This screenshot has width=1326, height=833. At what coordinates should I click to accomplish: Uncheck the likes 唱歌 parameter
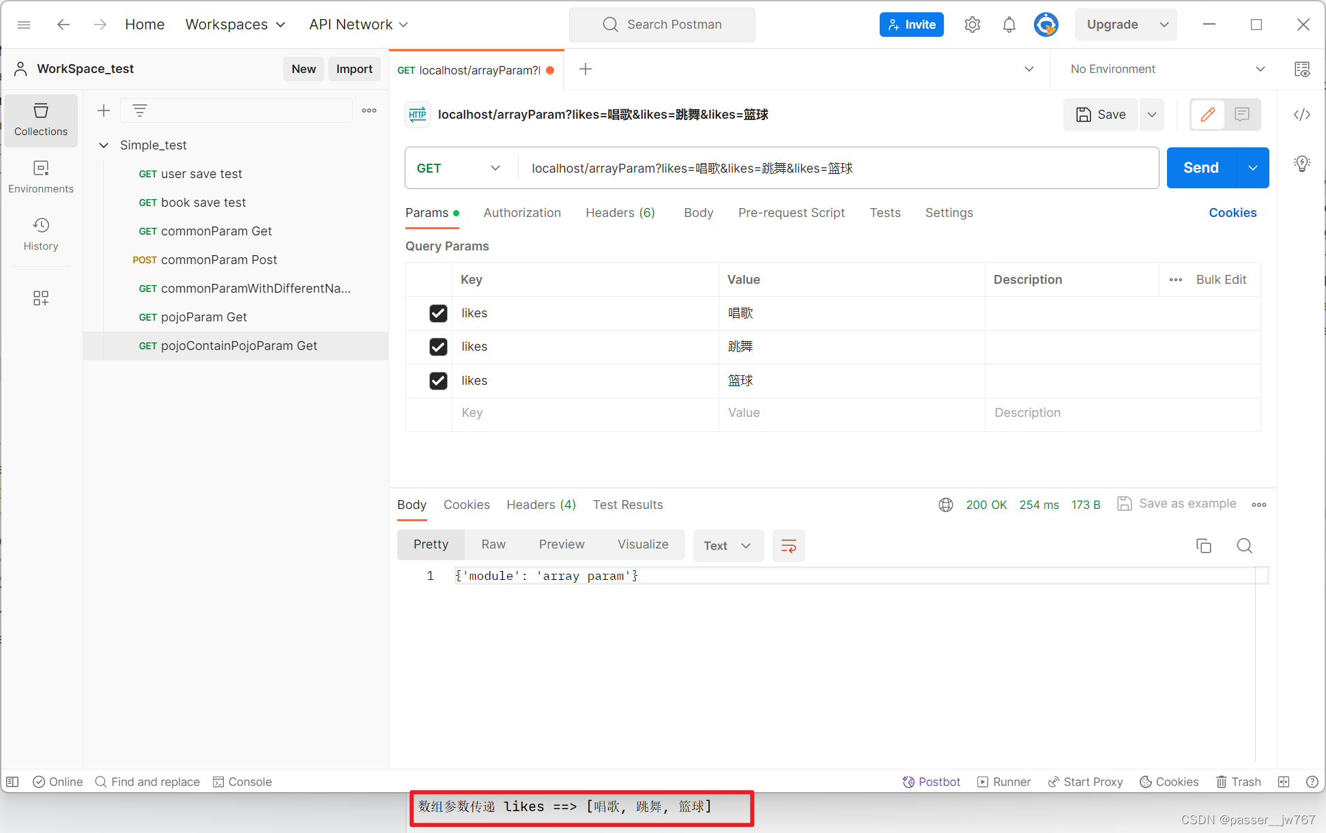[x=438, y=313]
